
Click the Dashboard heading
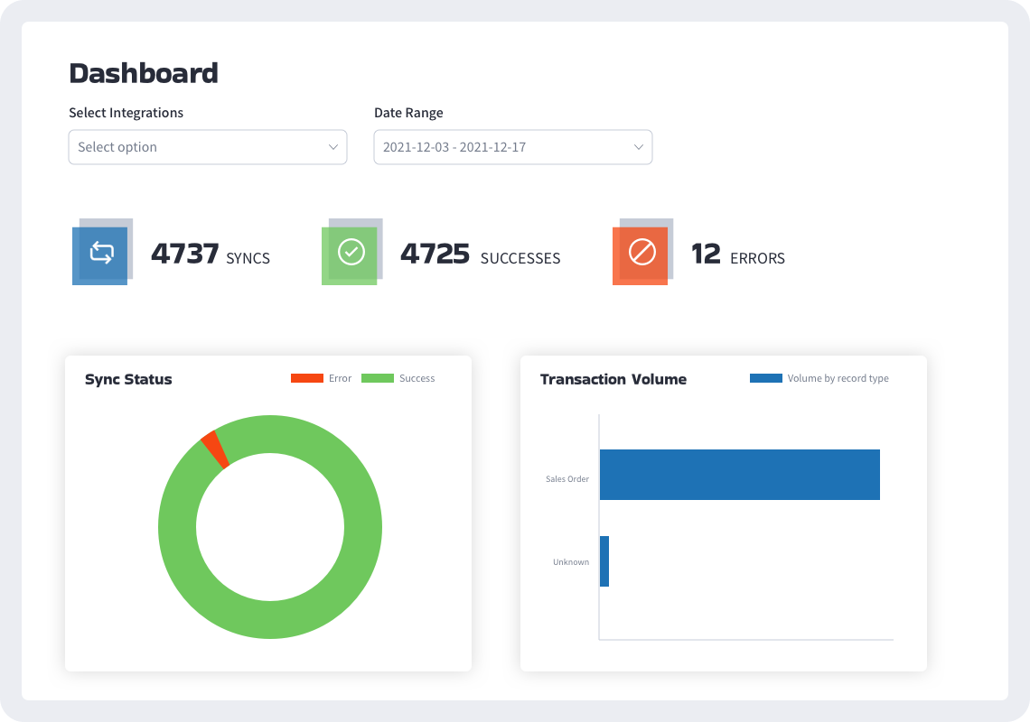(144, 73)
